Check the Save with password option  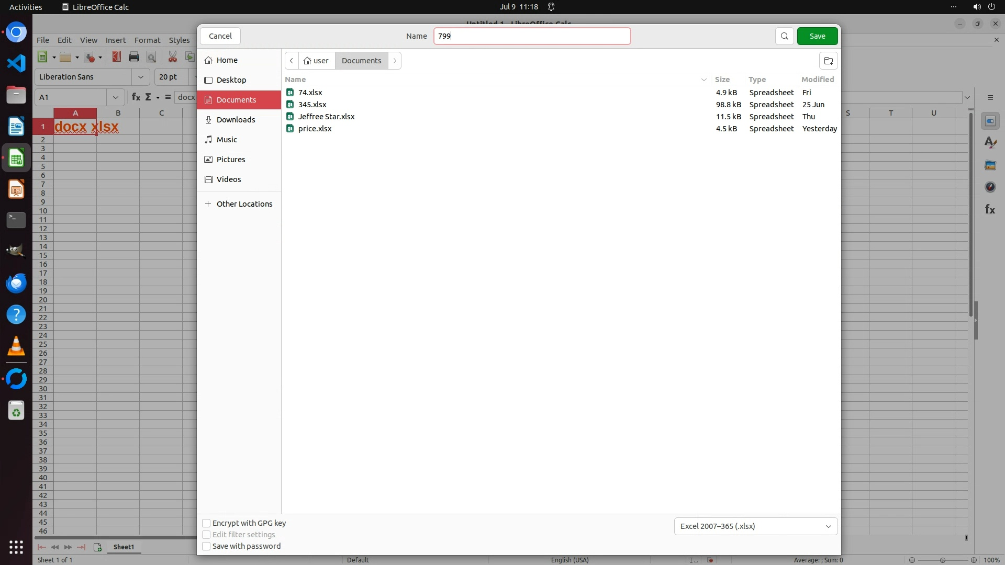pos(206,546)
